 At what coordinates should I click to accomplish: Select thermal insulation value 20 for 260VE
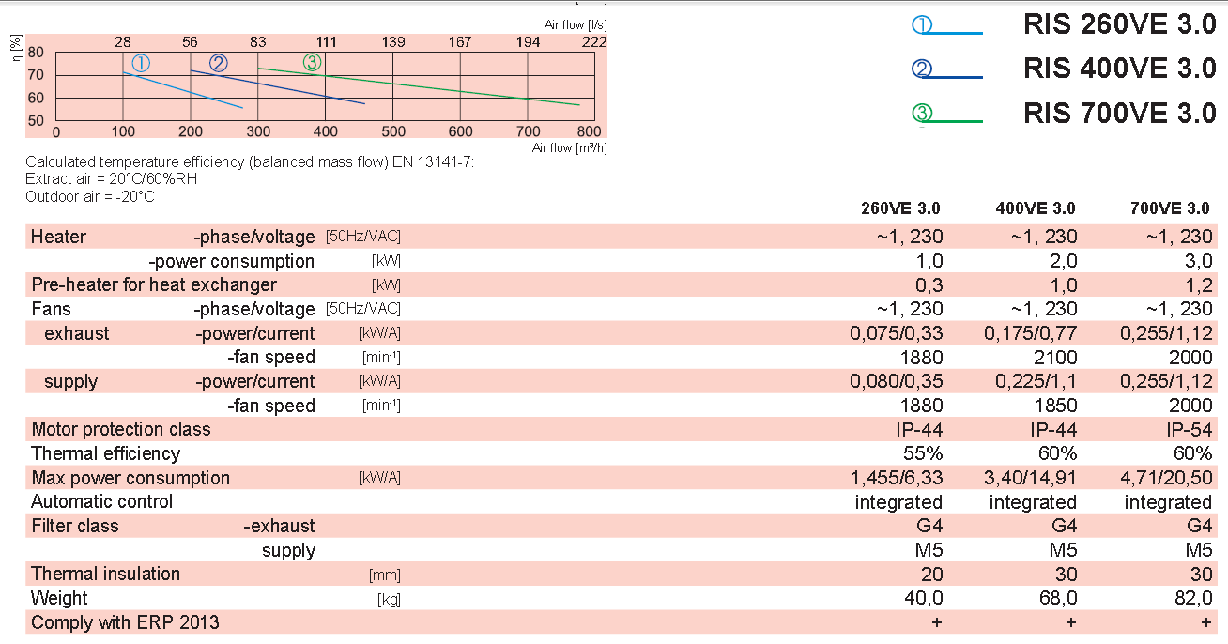click(932, 575)
